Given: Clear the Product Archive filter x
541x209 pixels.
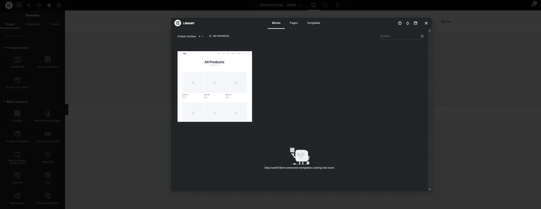Looking at the screenshot, I should pyautogui.click(x=199, y=37).
